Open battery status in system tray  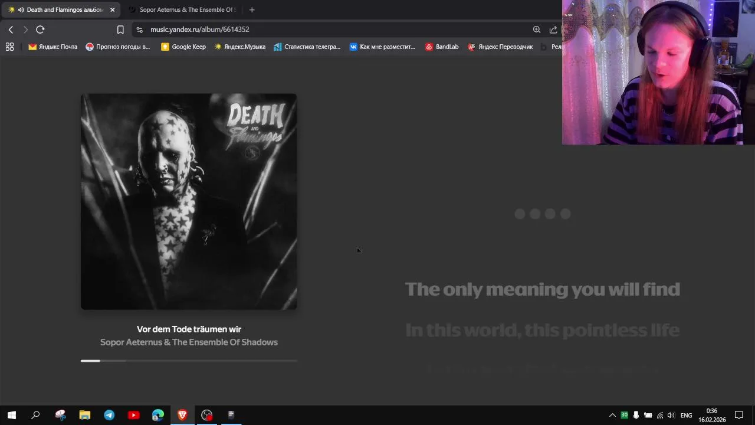(x=648, y=416)
